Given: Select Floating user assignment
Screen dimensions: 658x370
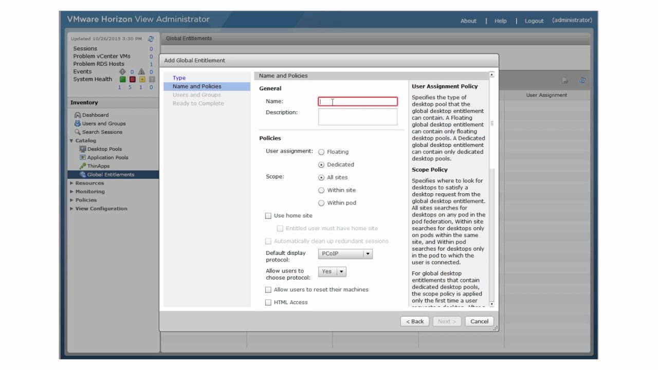Looking at the screenshot, I should 322,152.
